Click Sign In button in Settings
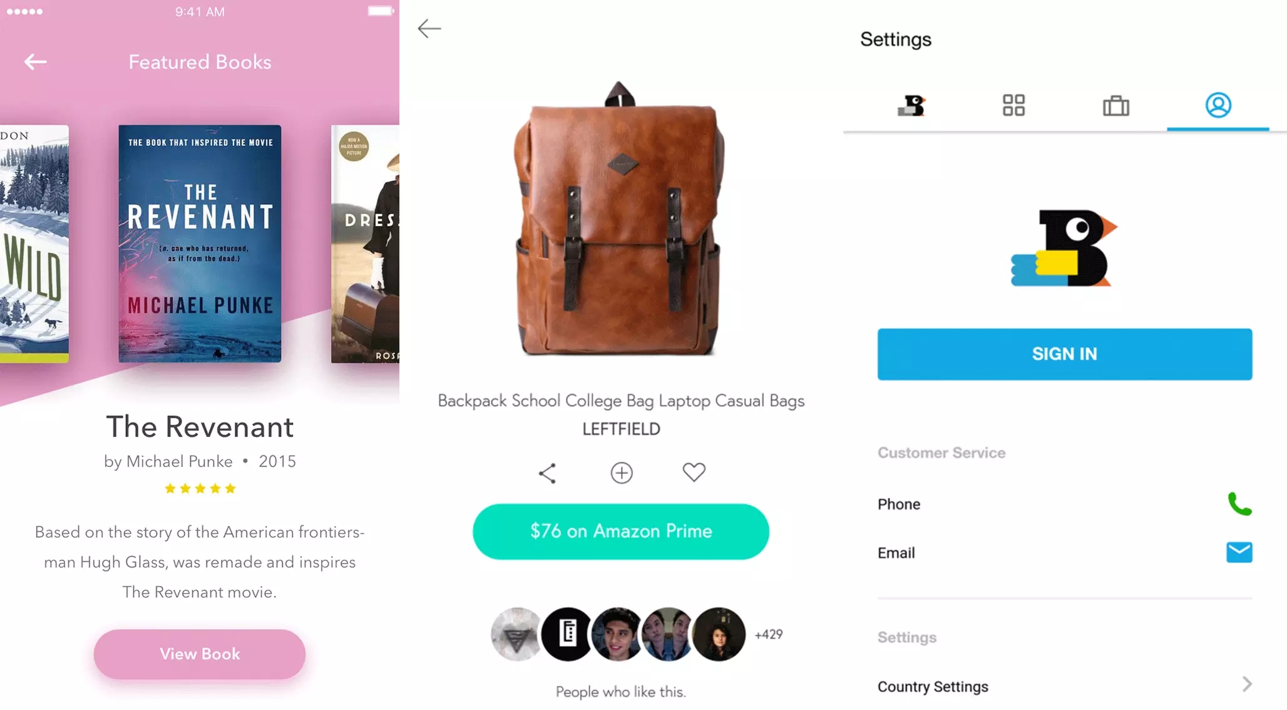The height and width of the screenshot is (710, 1287). pyautogui.click(x=1064, y=353)
